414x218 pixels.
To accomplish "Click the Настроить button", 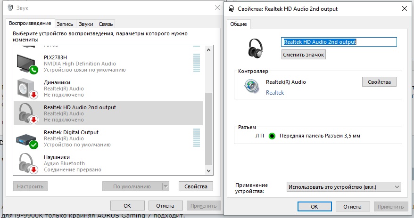I will pyautogui.click(x=30, y=186).
